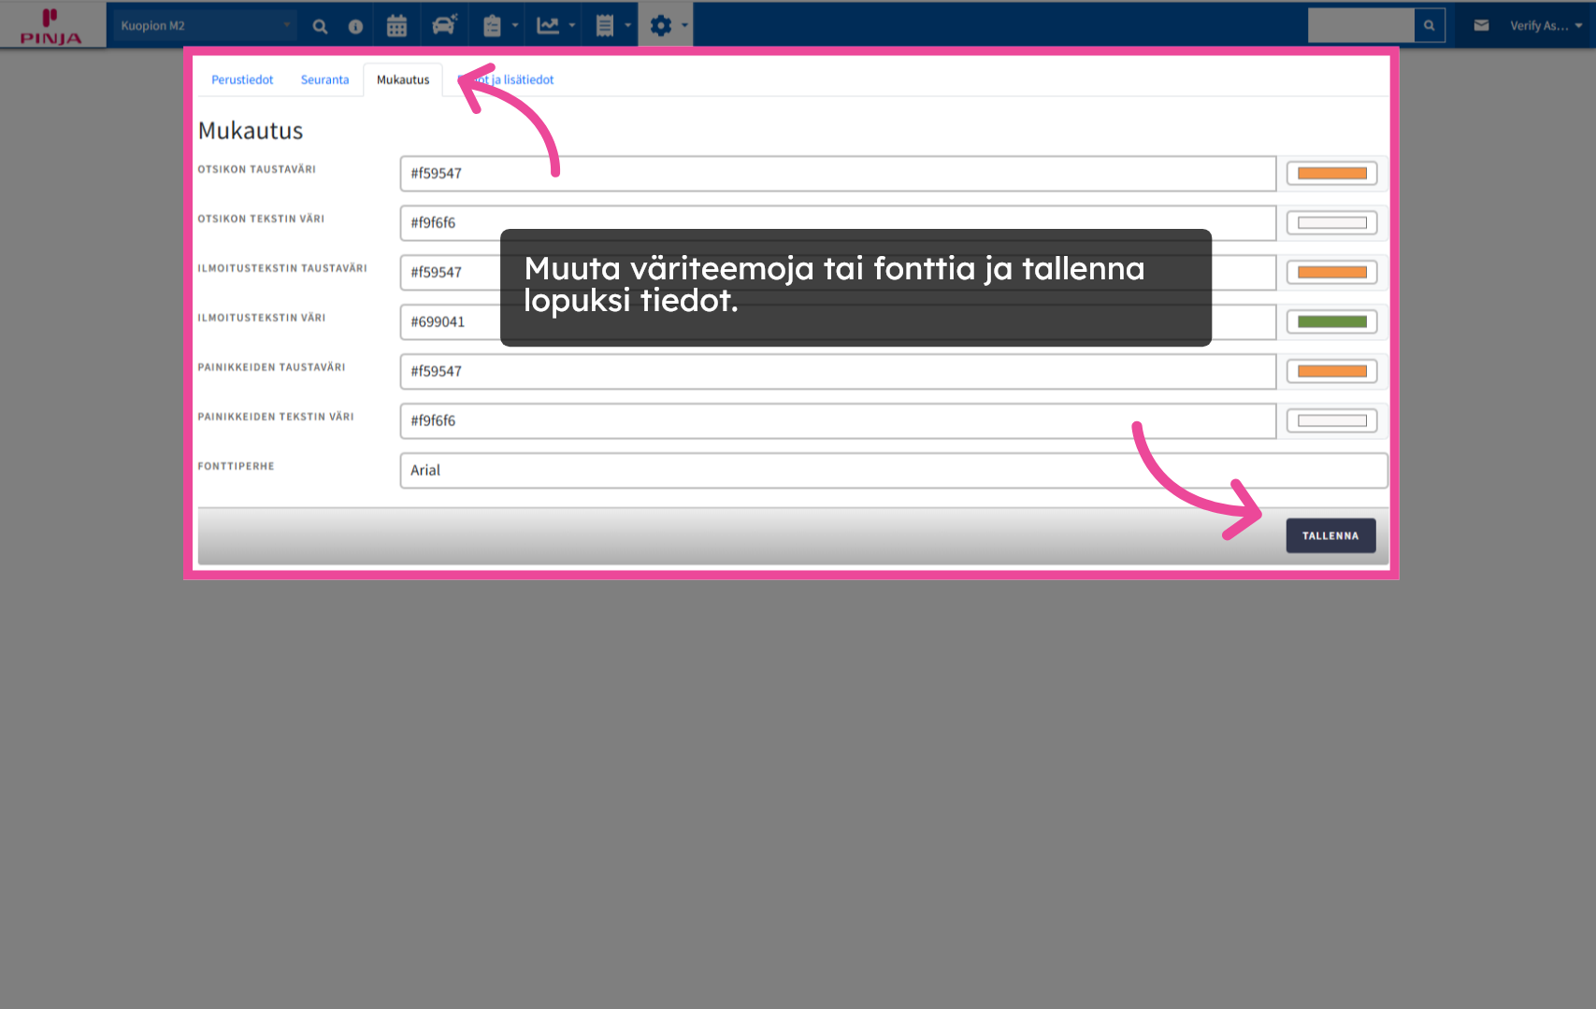The image size is (1596, 1009).
Task: Open the Ilmoitustekstin taustaväri orange swatch
Action: [x=1332, y=273]
